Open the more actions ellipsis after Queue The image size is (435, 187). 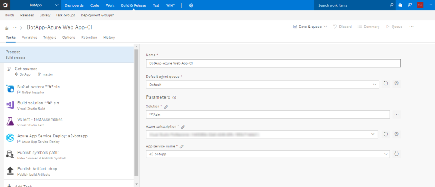(x=411, y=27)
